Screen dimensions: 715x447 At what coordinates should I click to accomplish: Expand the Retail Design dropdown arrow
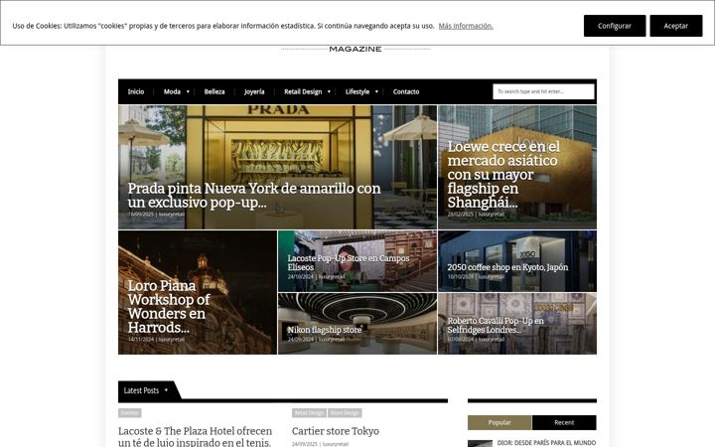pyautogui.click(x=329, y=91)
